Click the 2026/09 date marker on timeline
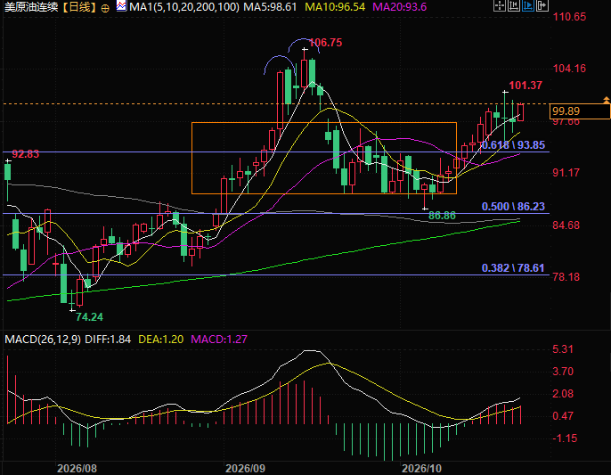 pos(245,469)
